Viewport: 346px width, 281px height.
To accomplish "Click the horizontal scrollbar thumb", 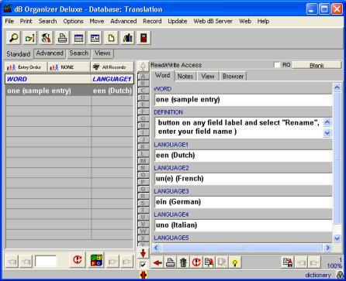I will coord(242,248).
